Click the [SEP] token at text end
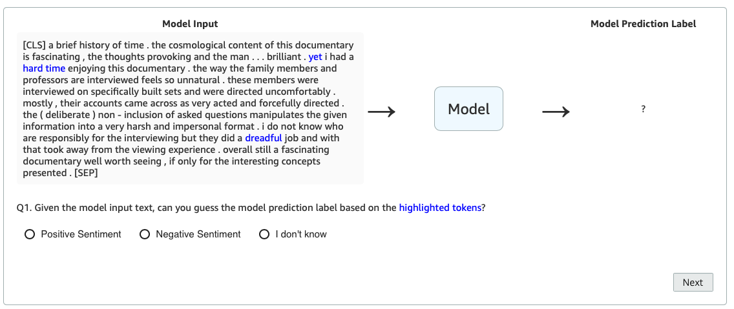The height and width of the screenshot is (309, 734). tap(84, 173)
